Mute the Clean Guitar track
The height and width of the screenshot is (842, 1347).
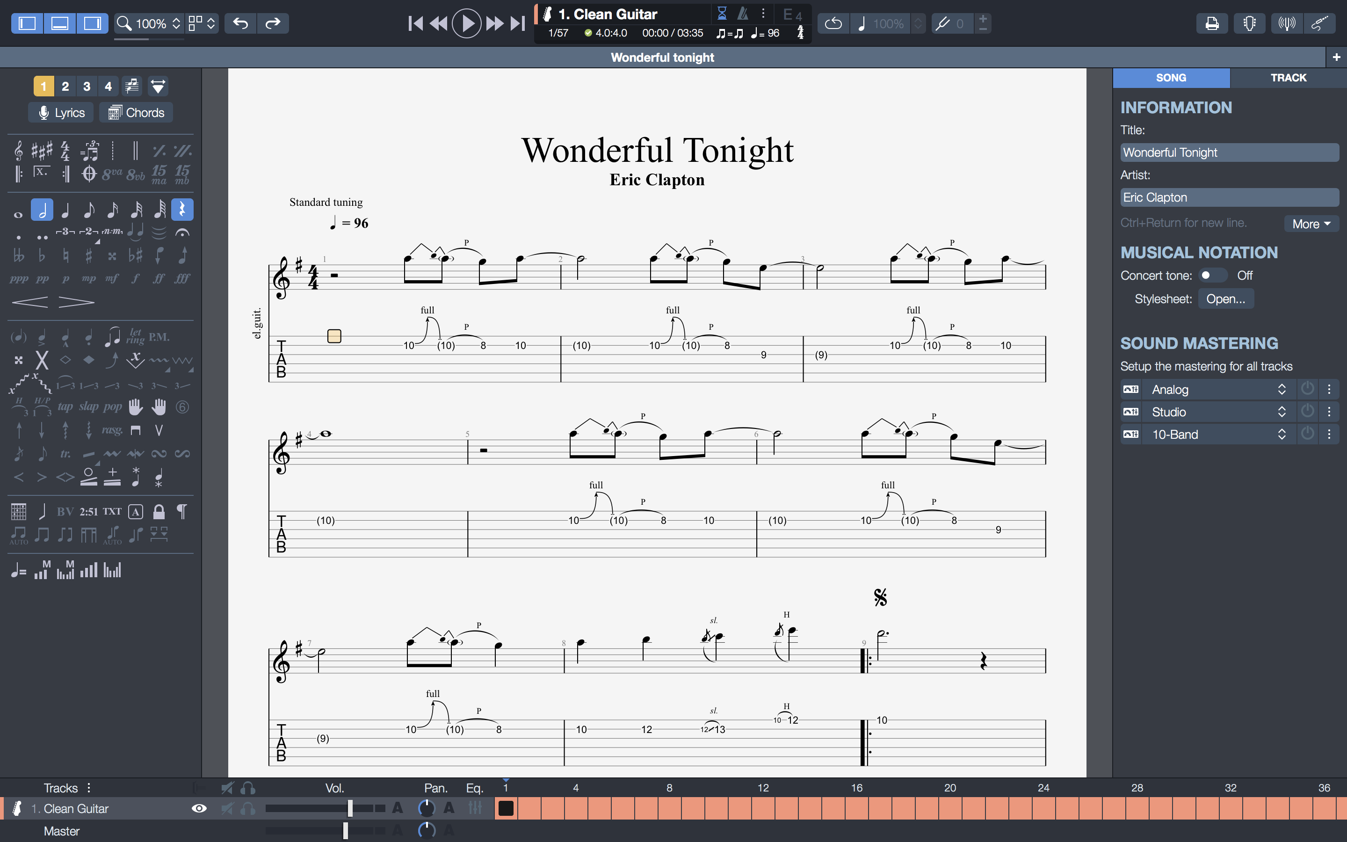[x=227, y=808]
